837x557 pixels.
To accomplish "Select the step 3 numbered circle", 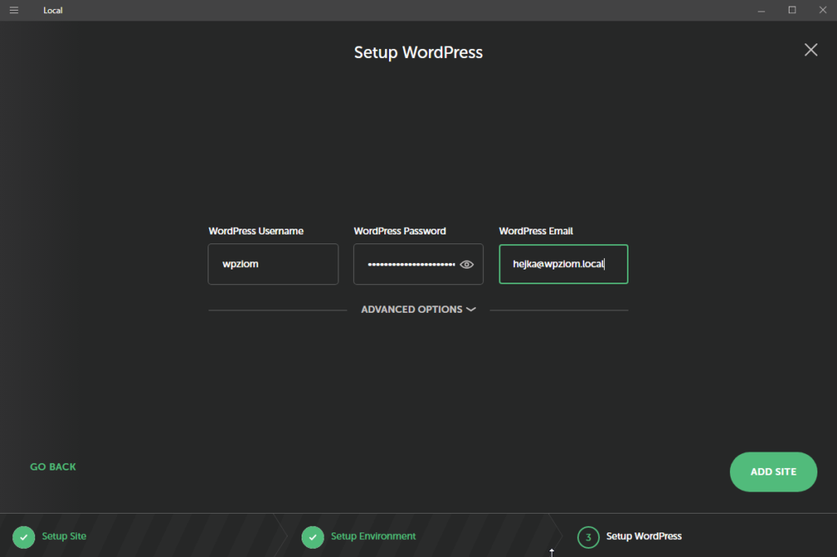I will pos(588,537).
